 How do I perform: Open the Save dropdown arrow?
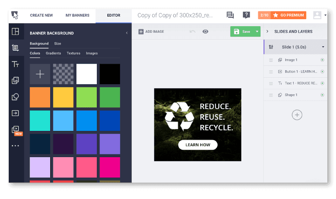[257, 31]
